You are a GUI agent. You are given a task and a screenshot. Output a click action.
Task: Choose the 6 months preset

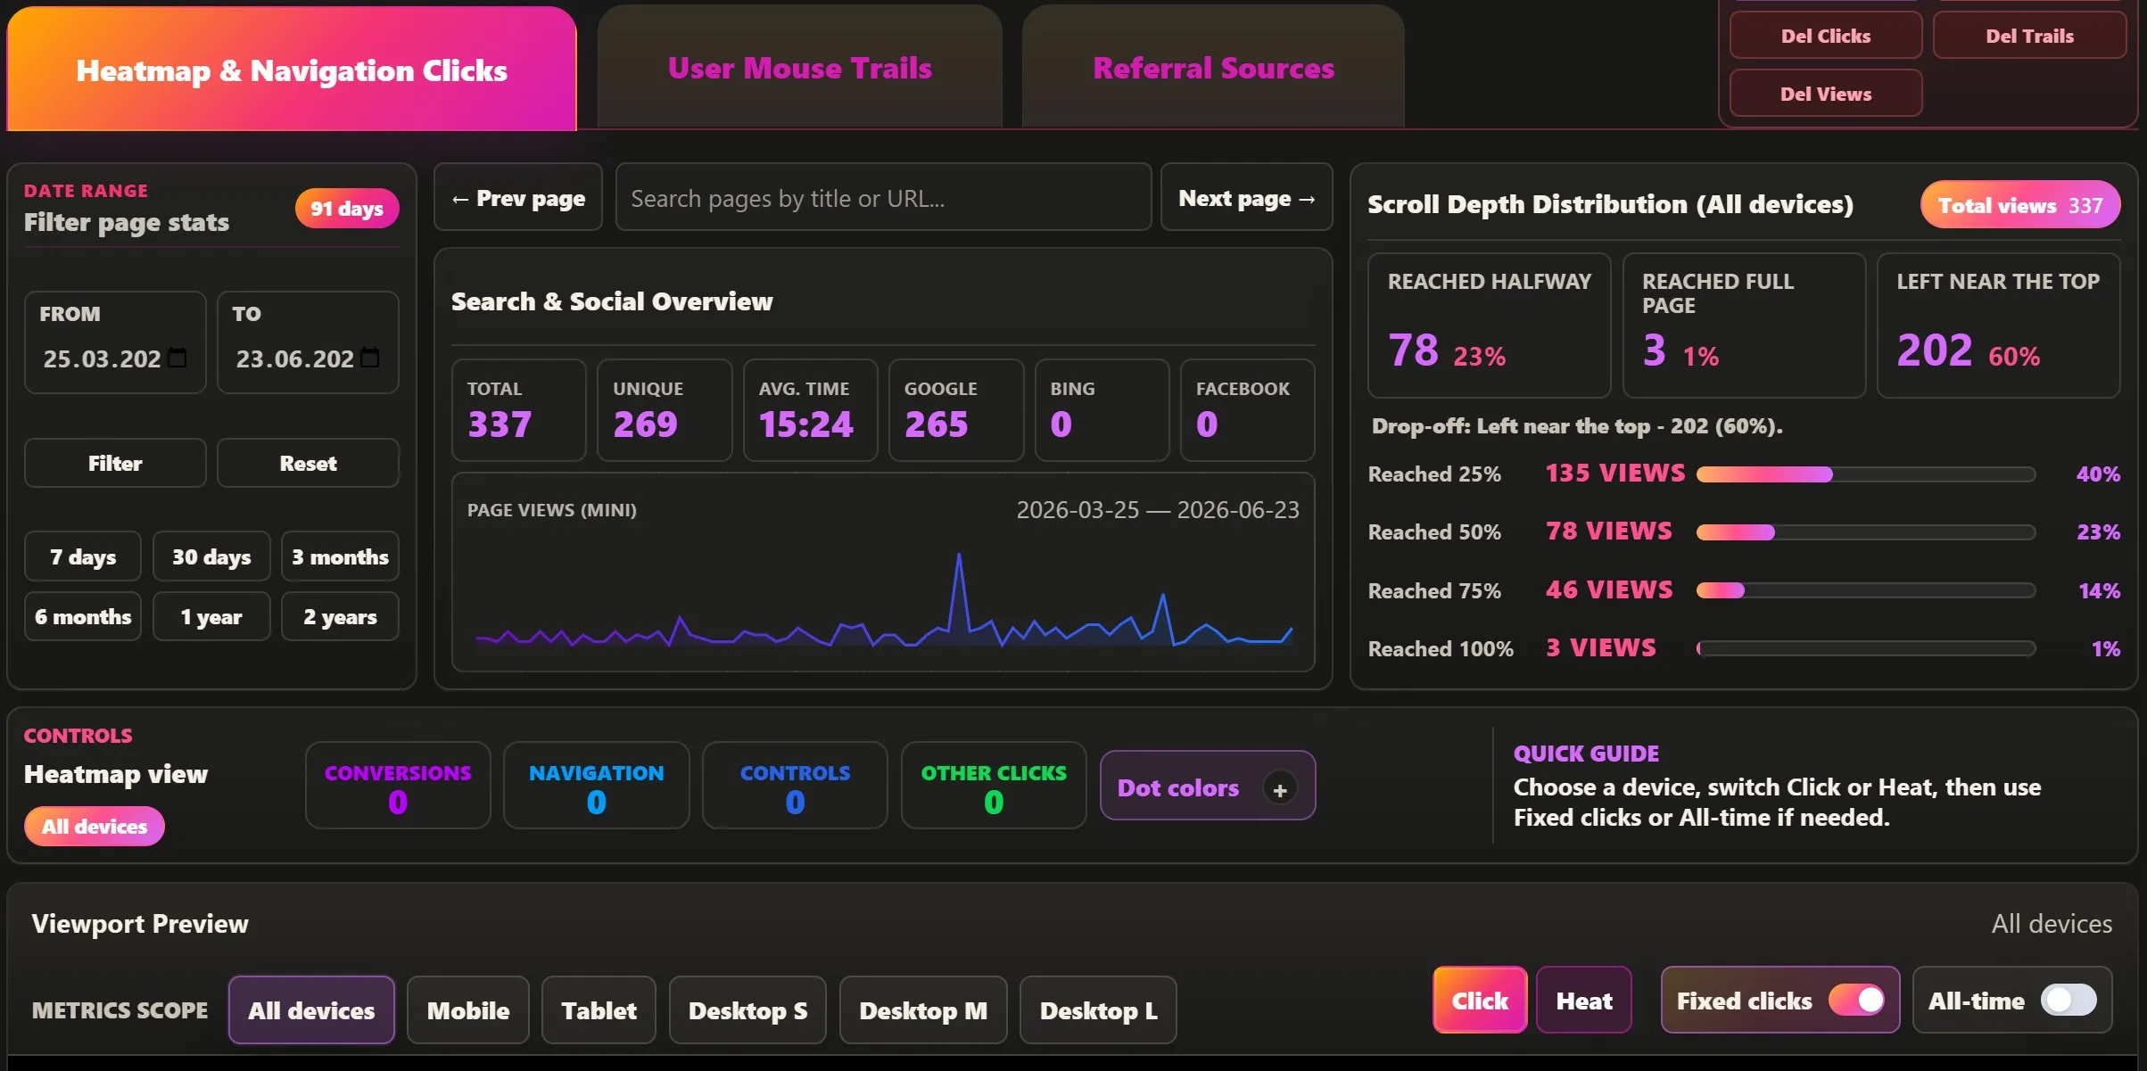point(83,616)
